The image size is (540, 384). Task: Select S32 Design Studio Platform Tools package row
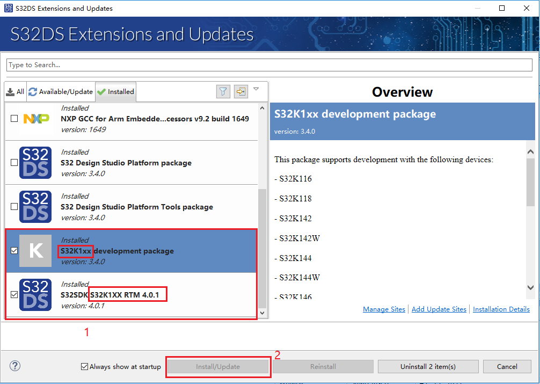[131, 207]
